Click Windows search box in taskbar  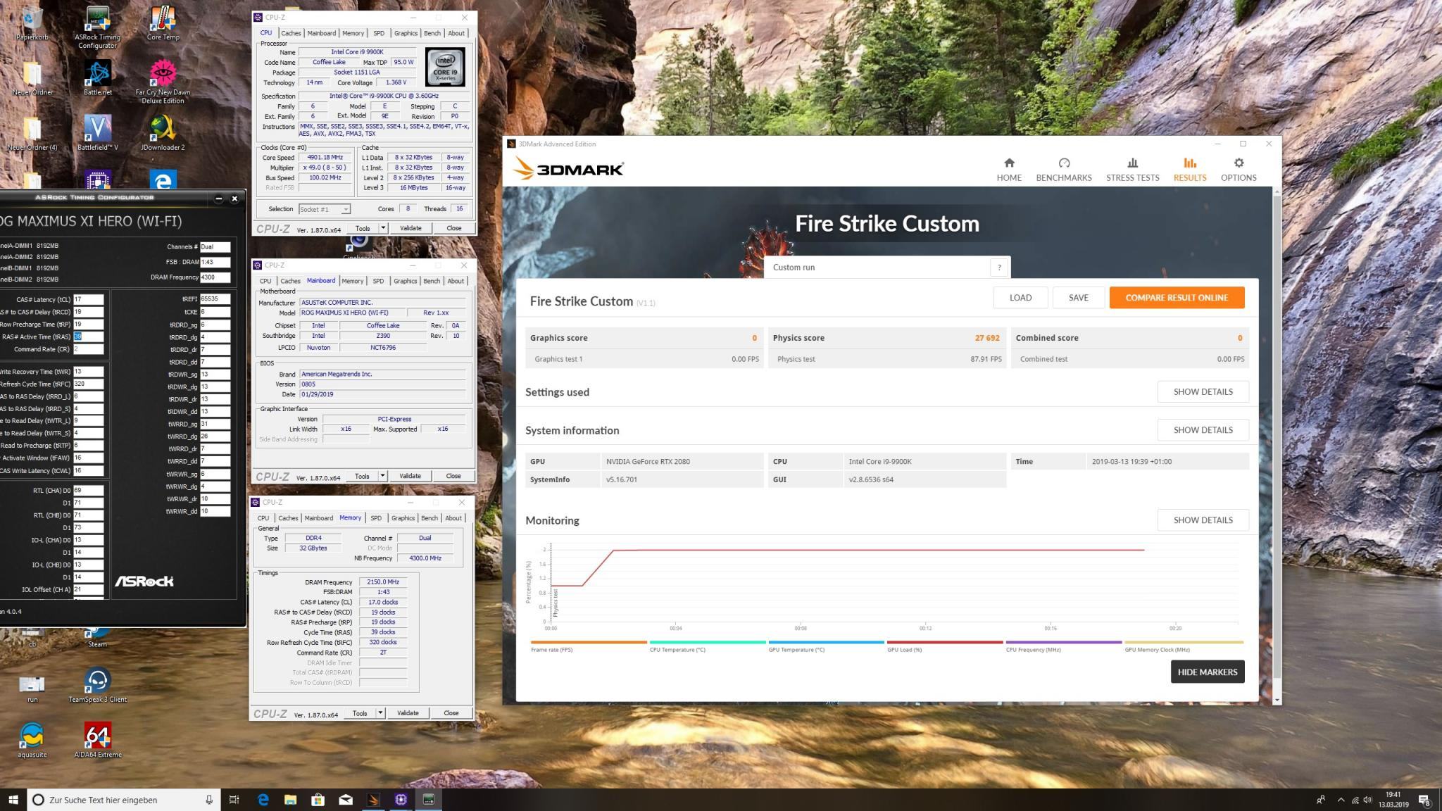pos(123,800)
